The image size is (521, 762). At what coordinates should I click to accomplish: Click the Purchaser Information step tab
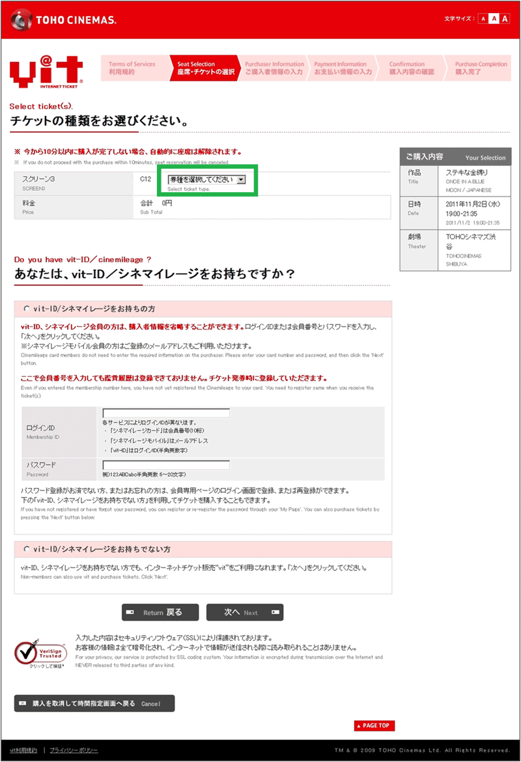[274, 68]
